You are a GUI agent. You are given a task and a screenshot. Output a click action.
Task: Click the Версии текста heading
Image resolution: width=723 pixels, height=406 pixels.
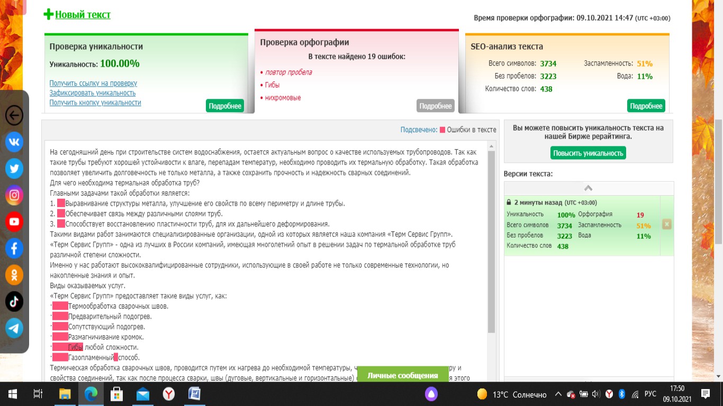pyautogui.click(x=528, y=174)
